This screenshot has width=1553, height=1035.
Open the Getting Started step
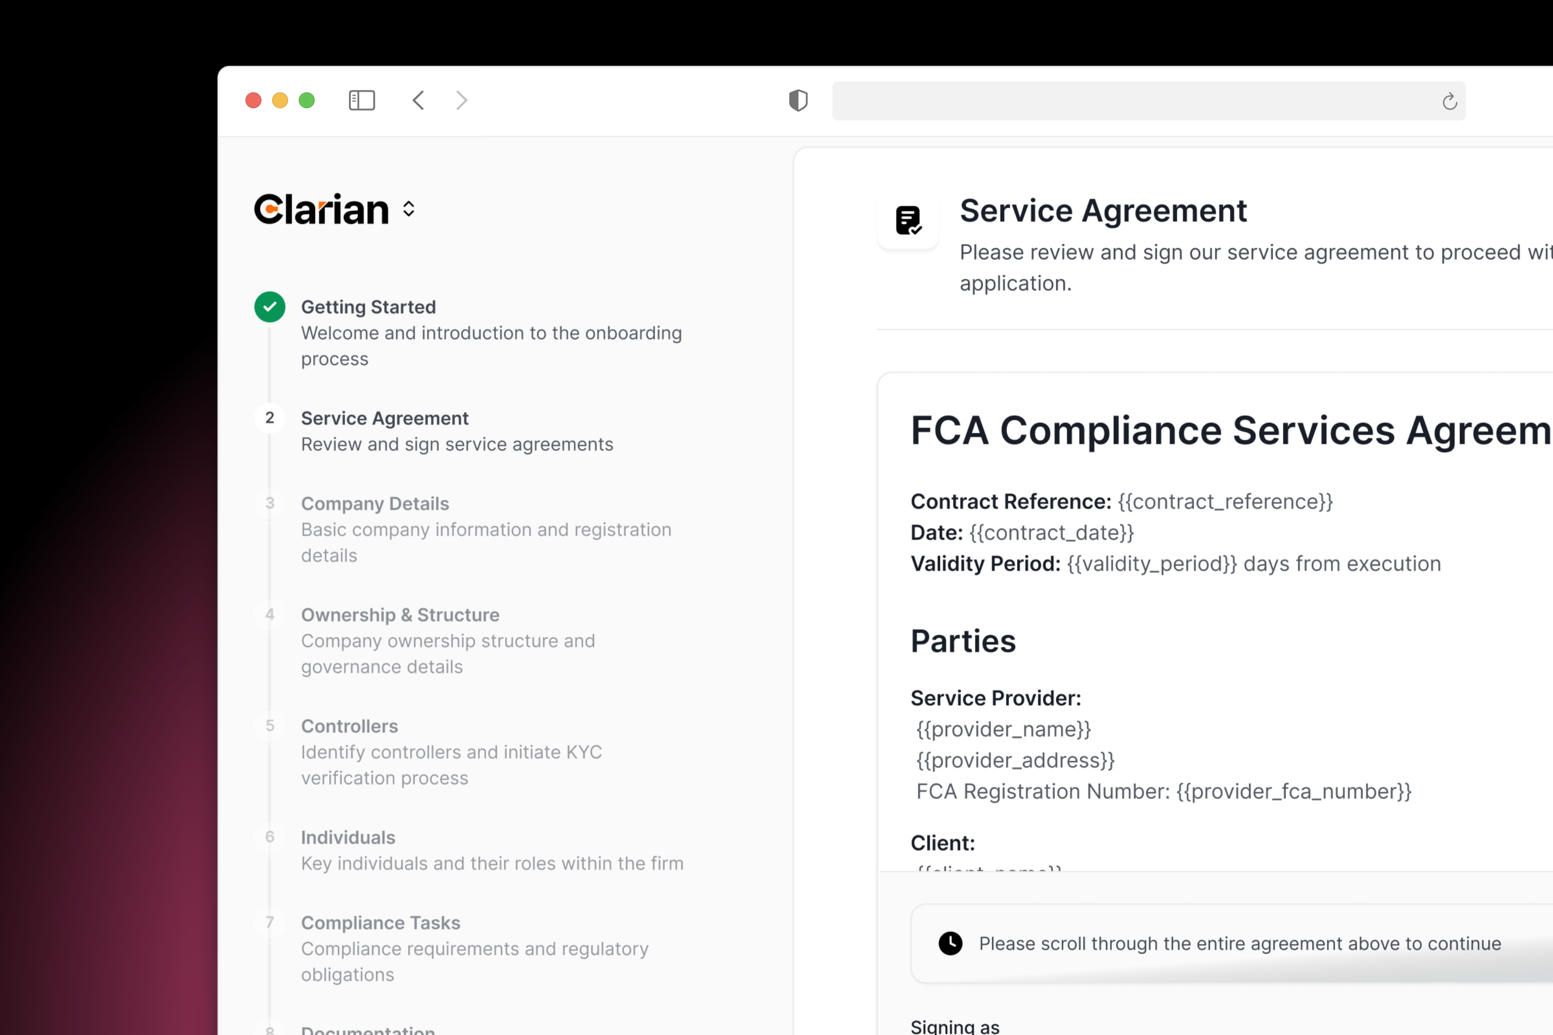click(x=491, y=333)
